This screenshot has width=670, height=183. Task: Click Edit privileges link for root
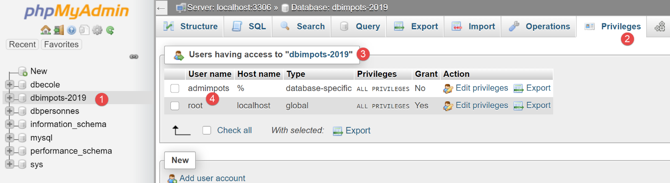[x=482, y=105]
